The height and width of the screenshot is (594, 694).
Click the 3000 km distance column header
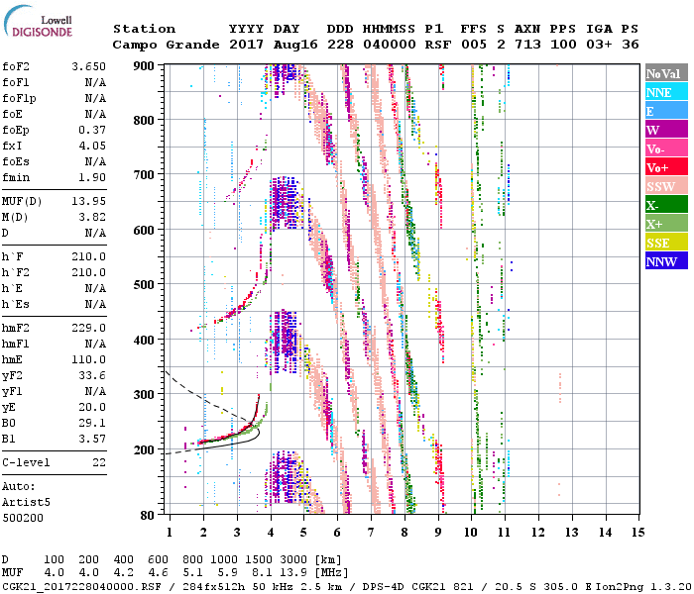(293, 560)
